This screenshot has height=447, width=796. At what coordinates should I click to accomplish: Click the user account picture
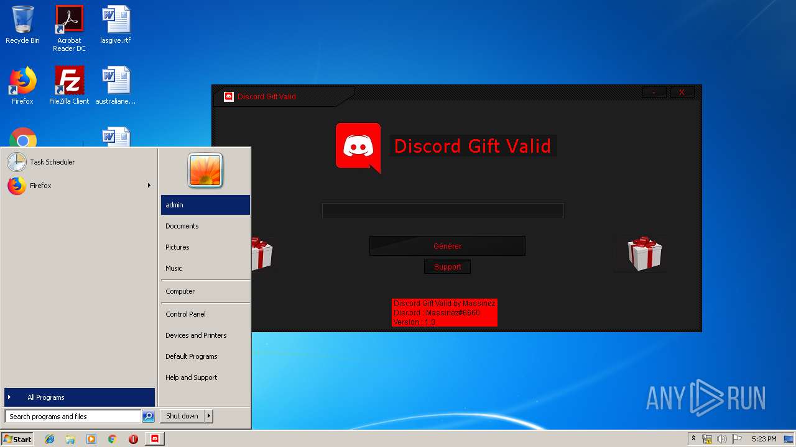(x=205, y=171)
